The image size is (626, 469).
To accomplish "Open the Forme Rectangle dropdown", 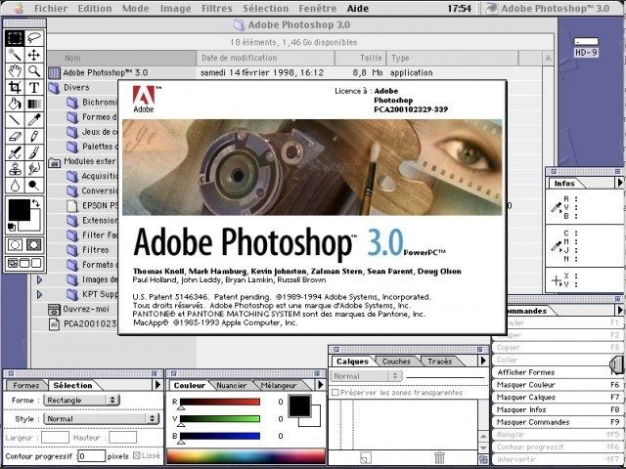I will click(x=82, y=400).
